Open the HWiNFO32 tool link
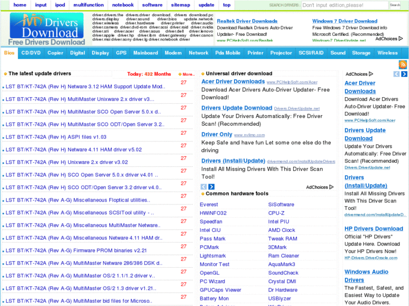 pos(213,213)
